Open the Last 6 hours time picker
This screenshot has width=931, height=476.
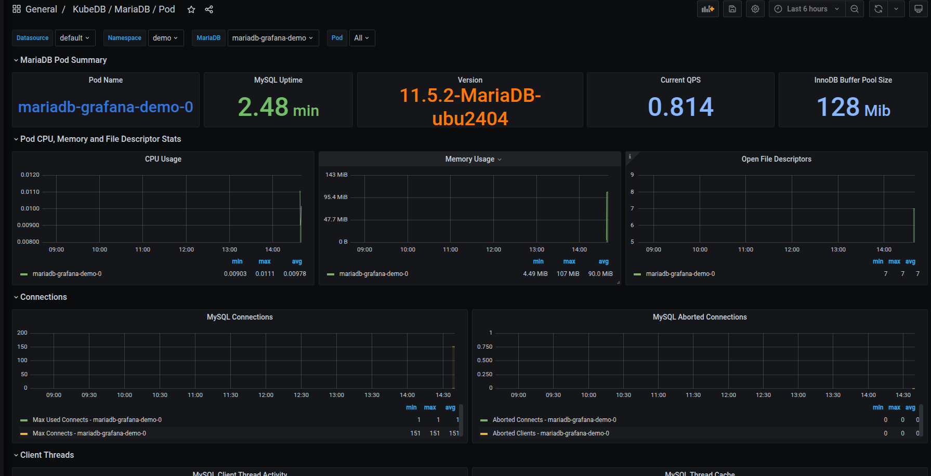click(x=807, y=9)
